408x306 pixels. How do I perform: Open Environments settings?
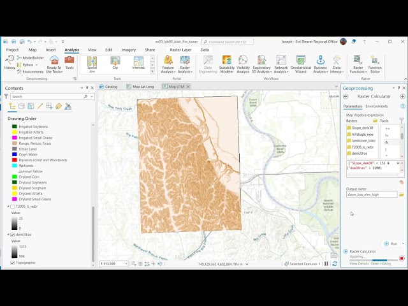(31, 72)
